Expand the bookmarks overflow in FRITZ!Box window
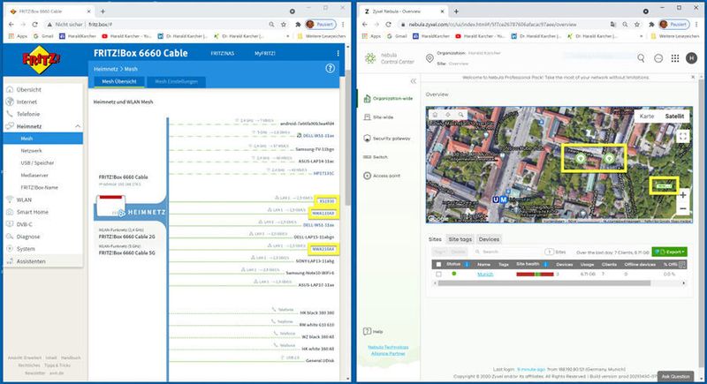The width and height of the screenshot is (707, 384). click(288, 36)
